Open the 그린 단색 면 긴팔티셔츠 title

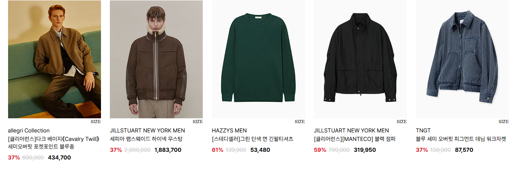tap(252, 139)
